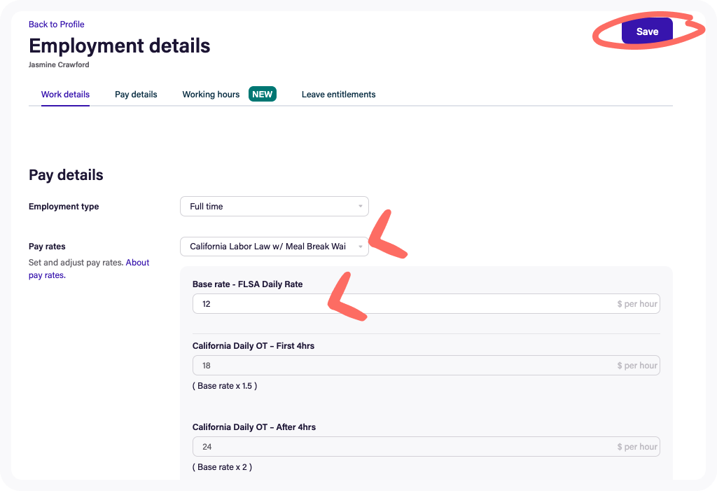Click the Pay details section heading
This screenshot has height=491, width=717.
pyautogui.click(x=66, y=175)
